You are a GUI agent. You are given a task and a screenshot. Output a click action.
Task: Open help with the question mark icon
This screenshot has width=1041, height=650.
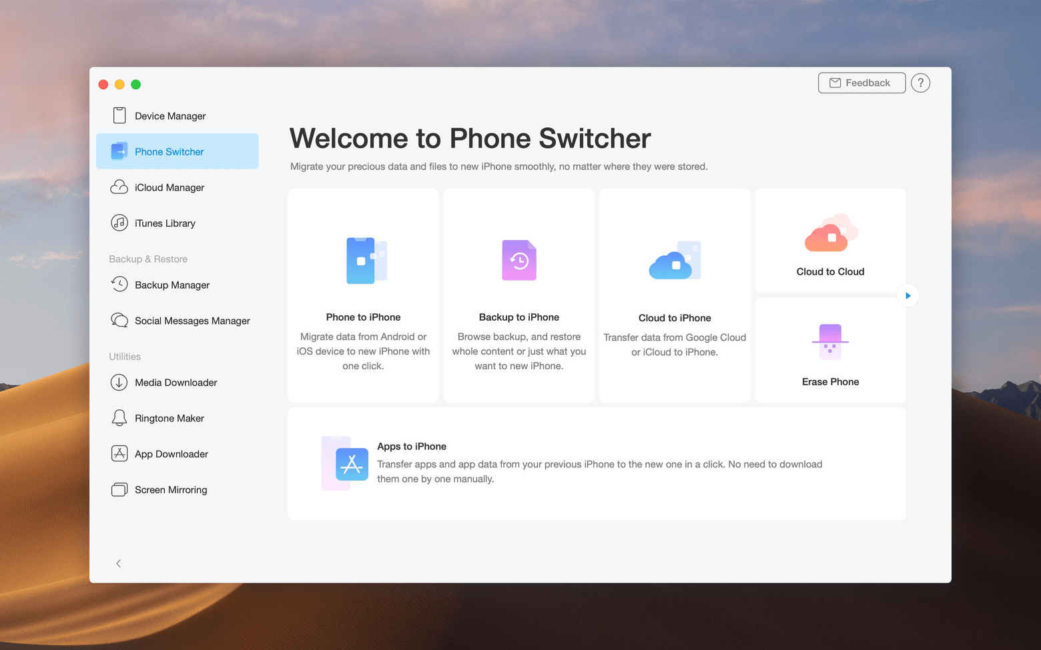(x=920, y=83)
